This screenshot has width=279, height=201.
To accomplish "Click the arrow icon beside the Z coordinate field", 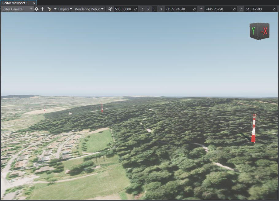I will tap(274, 9).
